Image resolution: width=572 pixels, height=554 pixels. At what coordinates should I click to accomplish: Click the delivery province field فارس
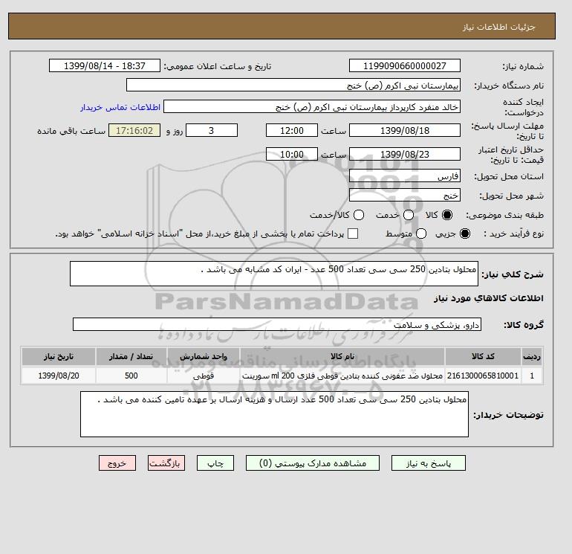(405, 176)
